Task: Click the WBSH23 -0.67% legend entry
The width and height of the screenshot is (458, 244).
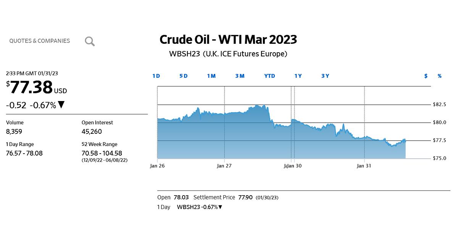Action: [x=199, y=207]
